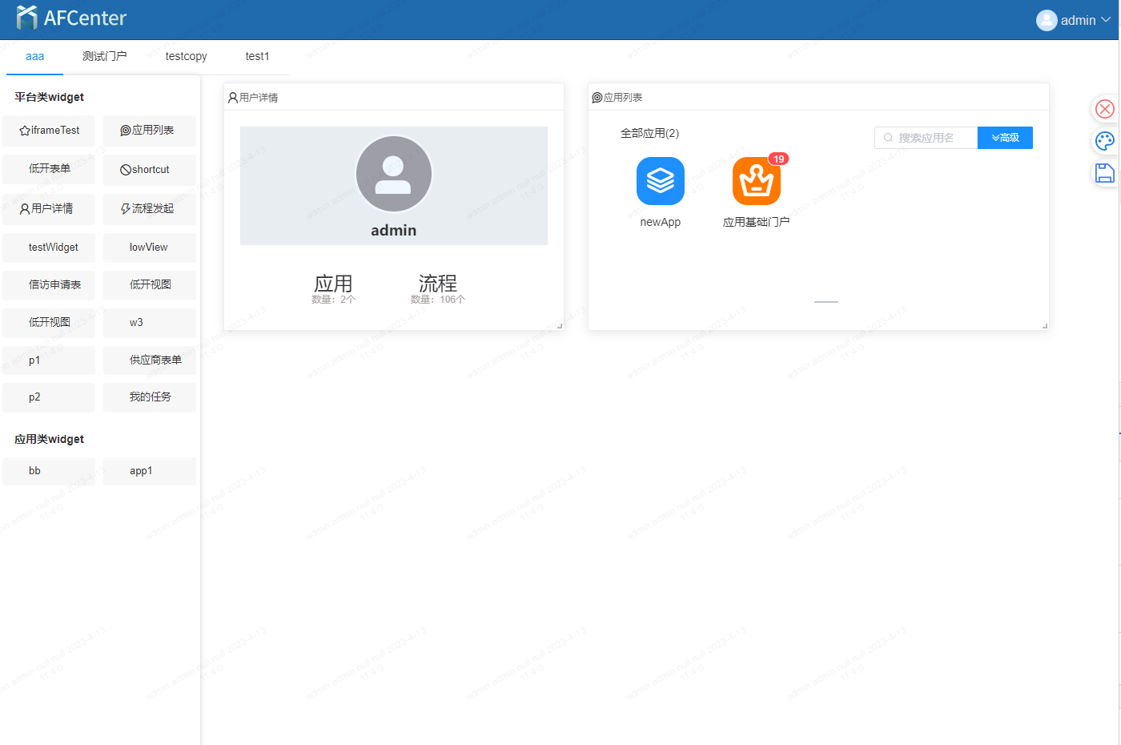Click the resize handle of 用户详情 panel
This screenshot has width=1121, height=745.
(x=560, y=325)
